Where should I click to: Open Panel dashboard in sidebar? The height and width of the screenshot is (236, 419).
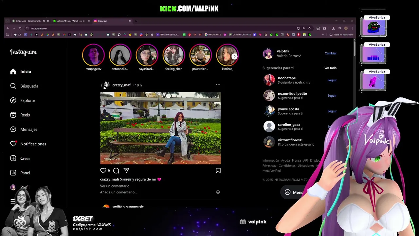[x=20, y=172]
